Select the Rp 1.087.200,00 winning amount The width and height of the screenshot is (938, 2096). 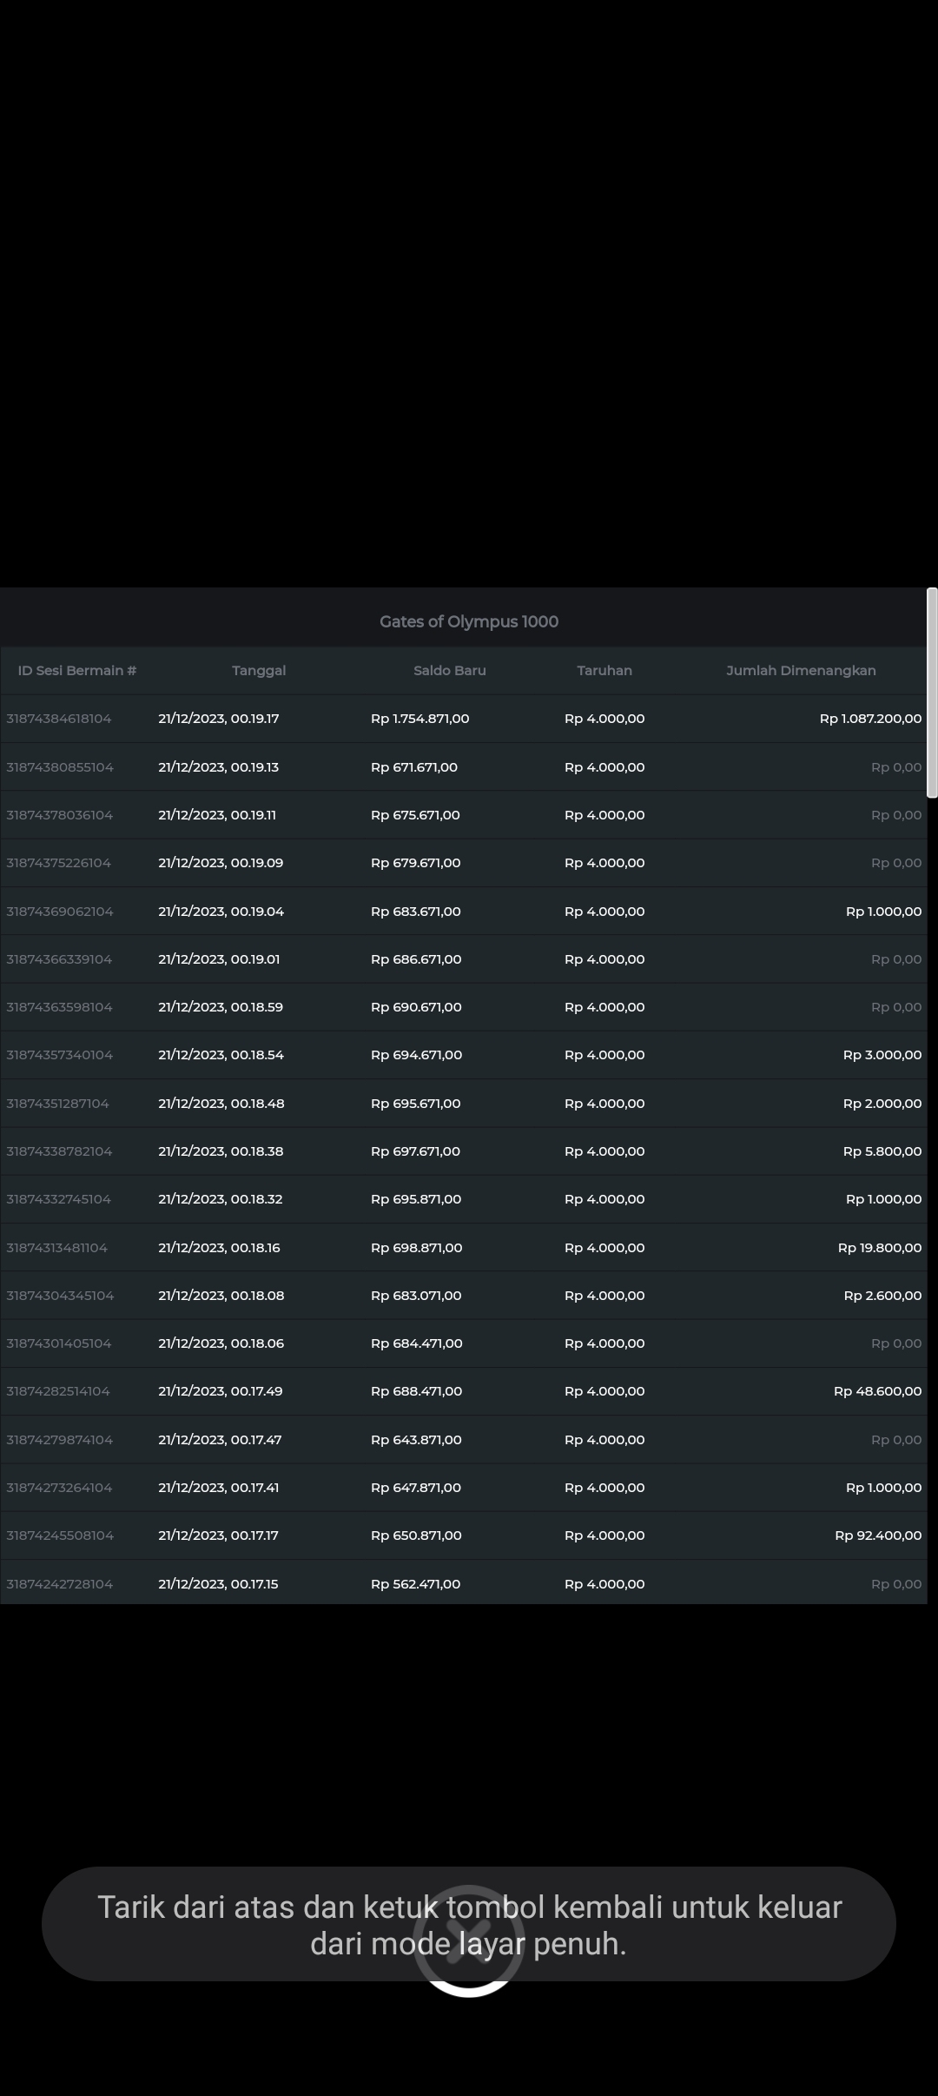tap(870, 719)
